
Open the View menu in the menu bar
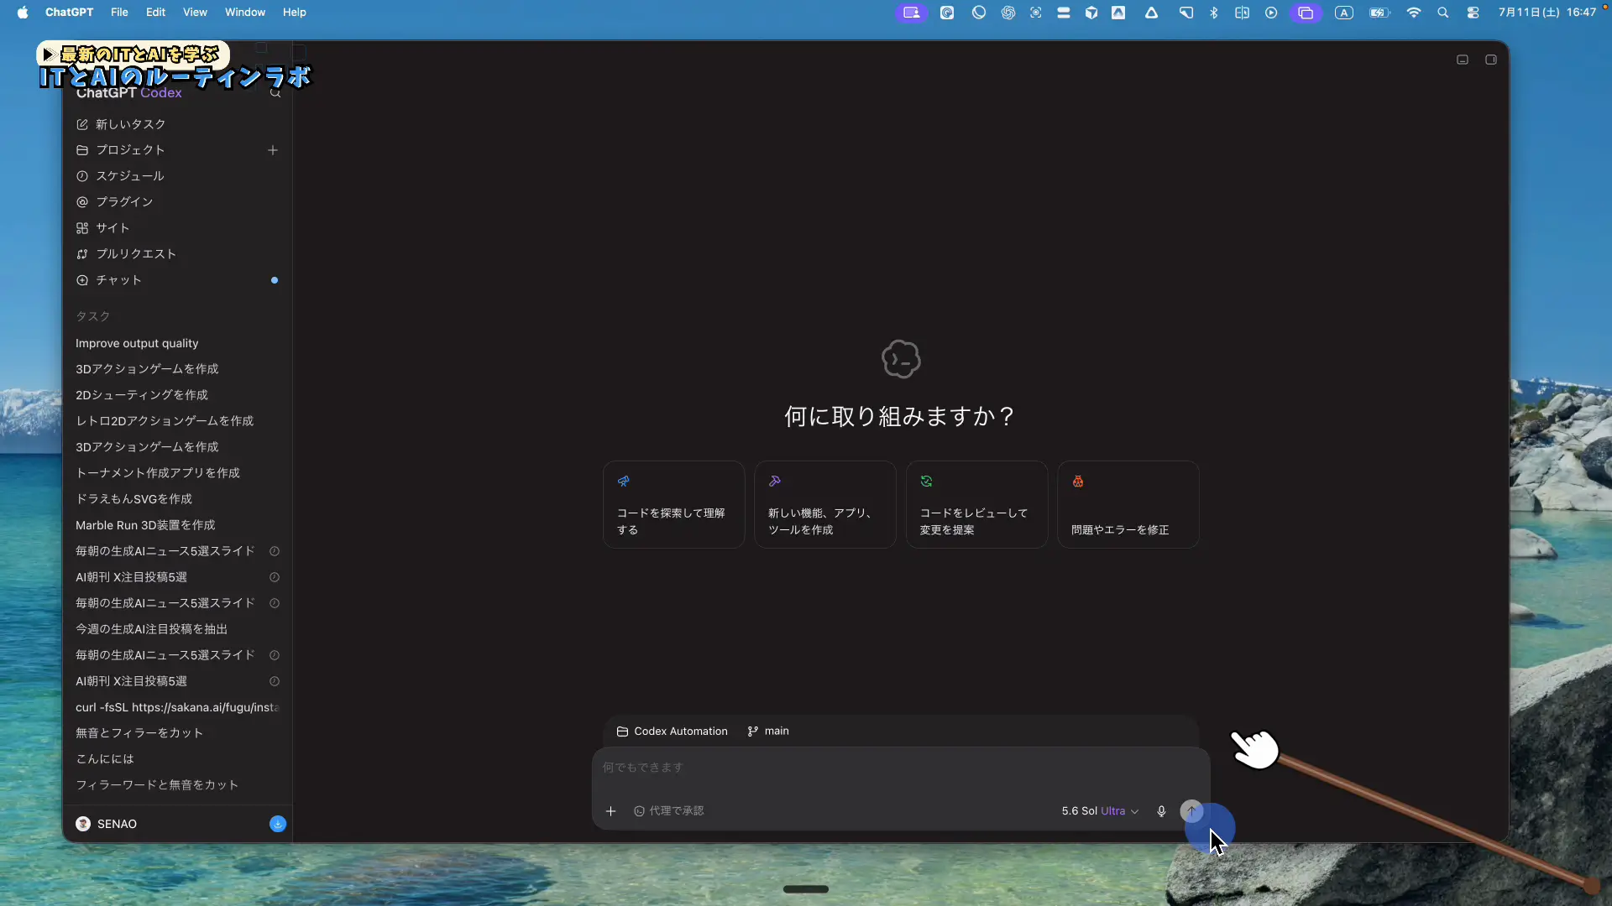click(195, 13)
